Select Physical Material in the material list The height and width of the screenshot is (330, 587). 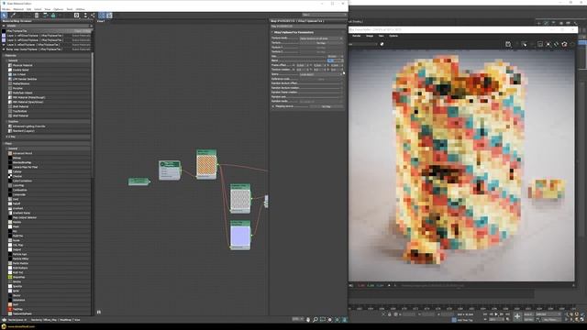[x=22, y=65]
